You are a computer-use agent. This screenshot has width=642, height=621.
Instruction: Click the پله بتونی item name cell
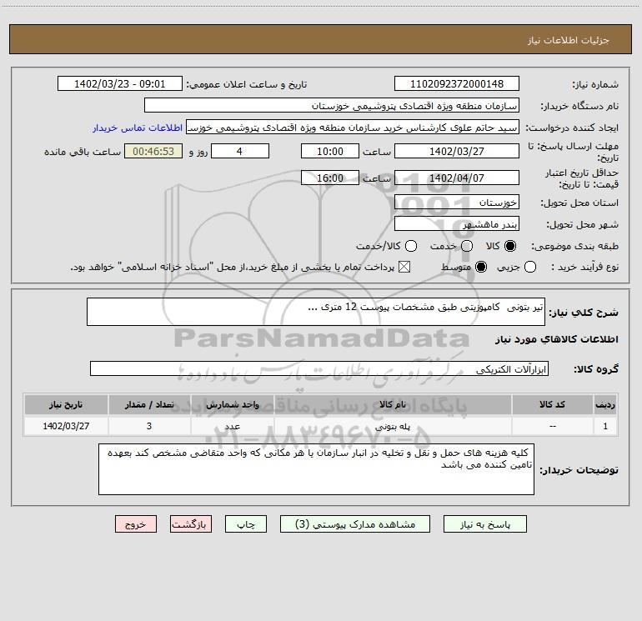393,426
